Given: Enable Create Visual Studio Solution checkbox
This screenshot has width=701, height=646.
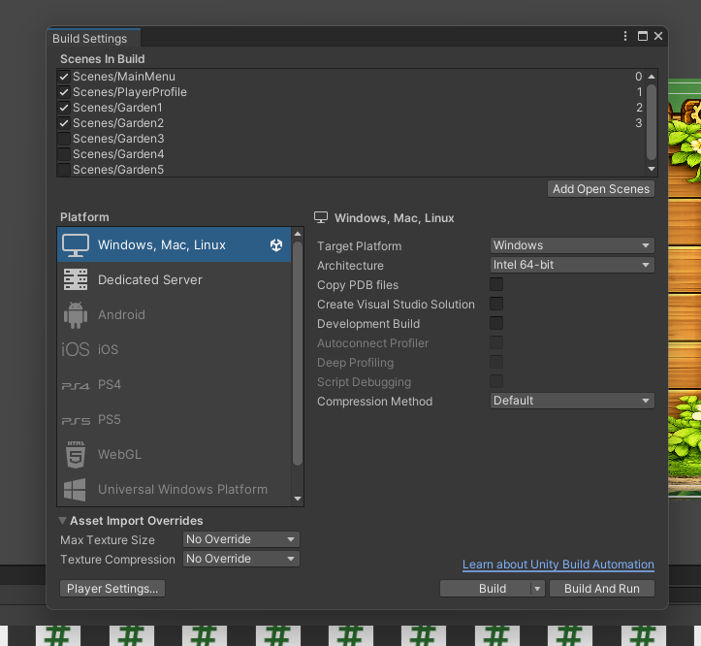Looking at the screenshot, I should pyautogui.click(x=496, y=304).
